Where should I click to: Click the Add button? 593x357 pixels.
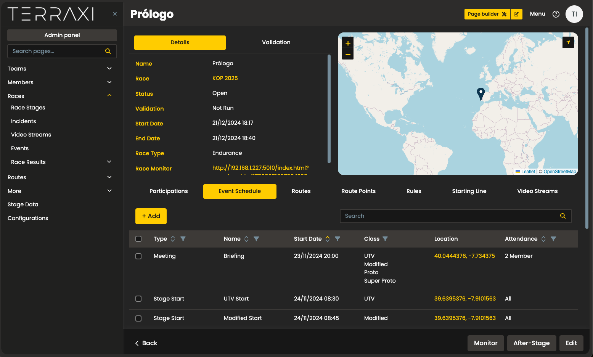151,216
